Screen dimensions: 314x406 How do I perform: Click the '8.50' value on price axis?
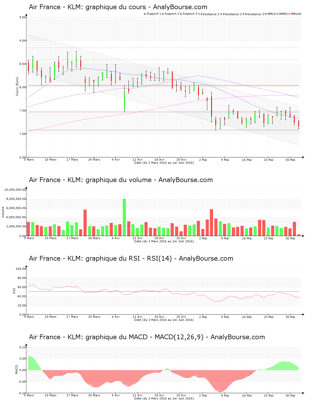(x=23, y=64)
